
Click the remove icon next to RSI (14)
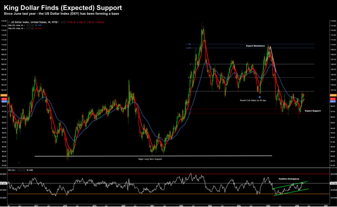click(24, 170)
